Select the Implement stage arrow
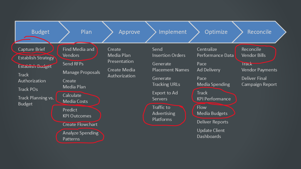 click(x=173, y=32)
